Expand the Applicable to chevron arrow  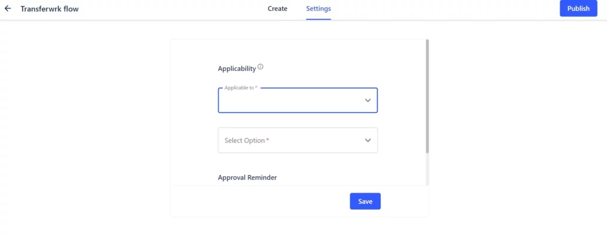pos(368,100)
